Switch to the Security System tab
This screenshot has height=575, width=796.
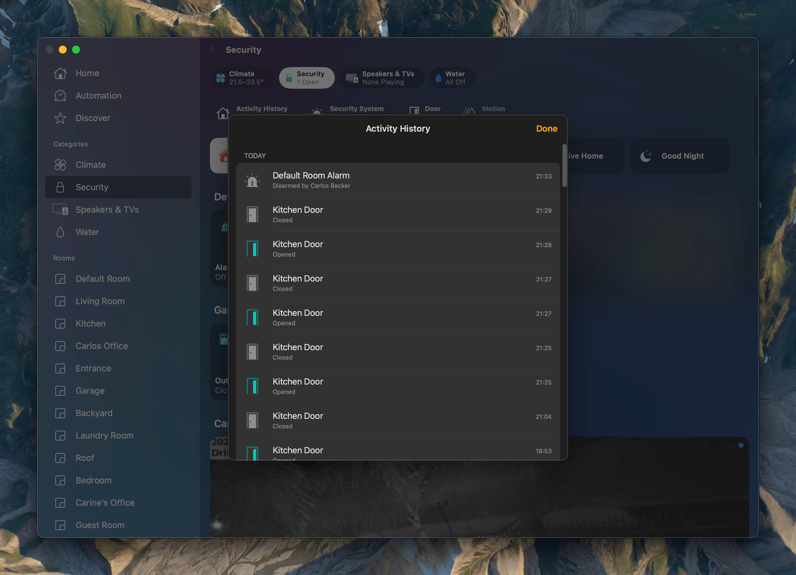click(357, 109)
